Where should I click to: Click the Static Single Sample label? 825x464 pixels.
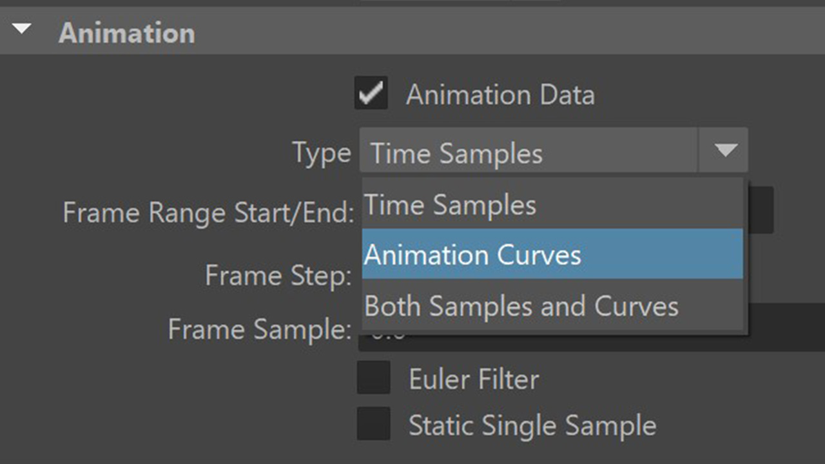pyautogui.click(x=532, y=426)
